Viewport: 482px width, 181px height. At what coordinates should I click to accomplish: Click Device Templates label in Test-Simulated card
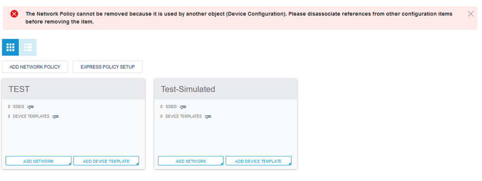[184, 116]
